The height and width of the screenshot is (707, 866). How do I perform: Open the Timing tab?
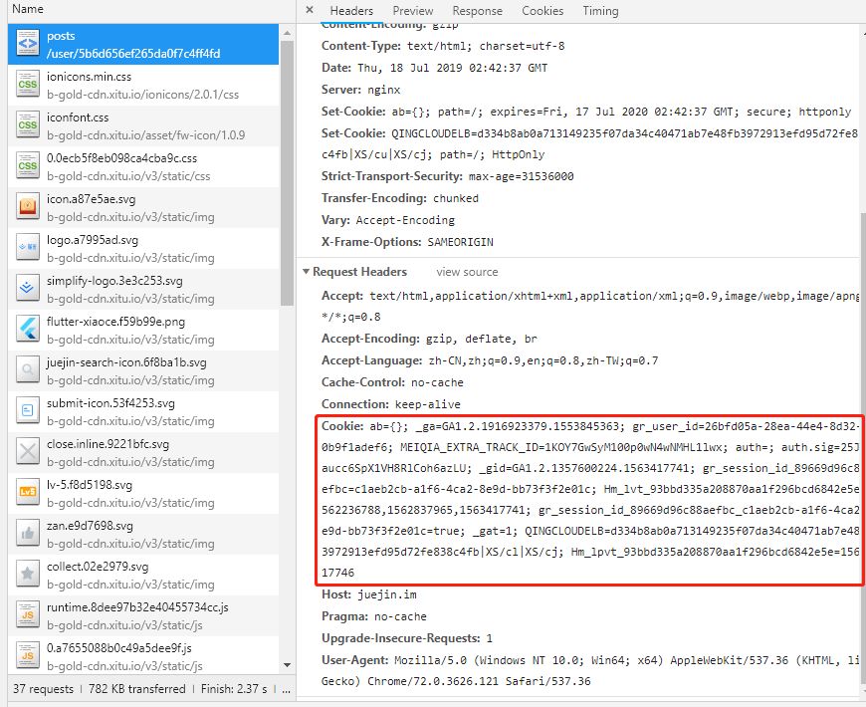[600, 11]
